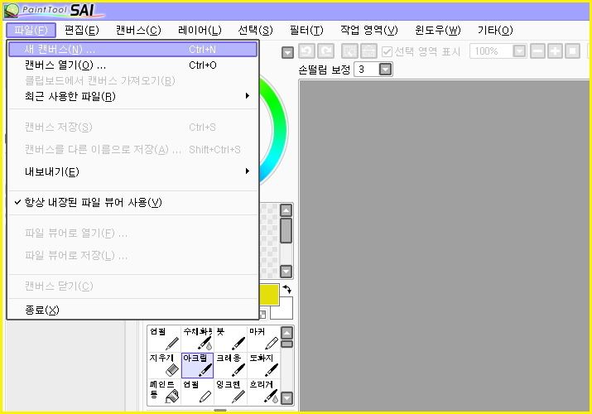Click the tool tray scrollbar thumb
Viewport: 592px width, 414px height.
[x=287, y=344]
